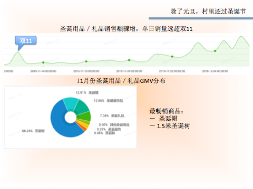Click the yellow pie slice
Viewport: 253px width, 189px height.
(x=85, y=125)
